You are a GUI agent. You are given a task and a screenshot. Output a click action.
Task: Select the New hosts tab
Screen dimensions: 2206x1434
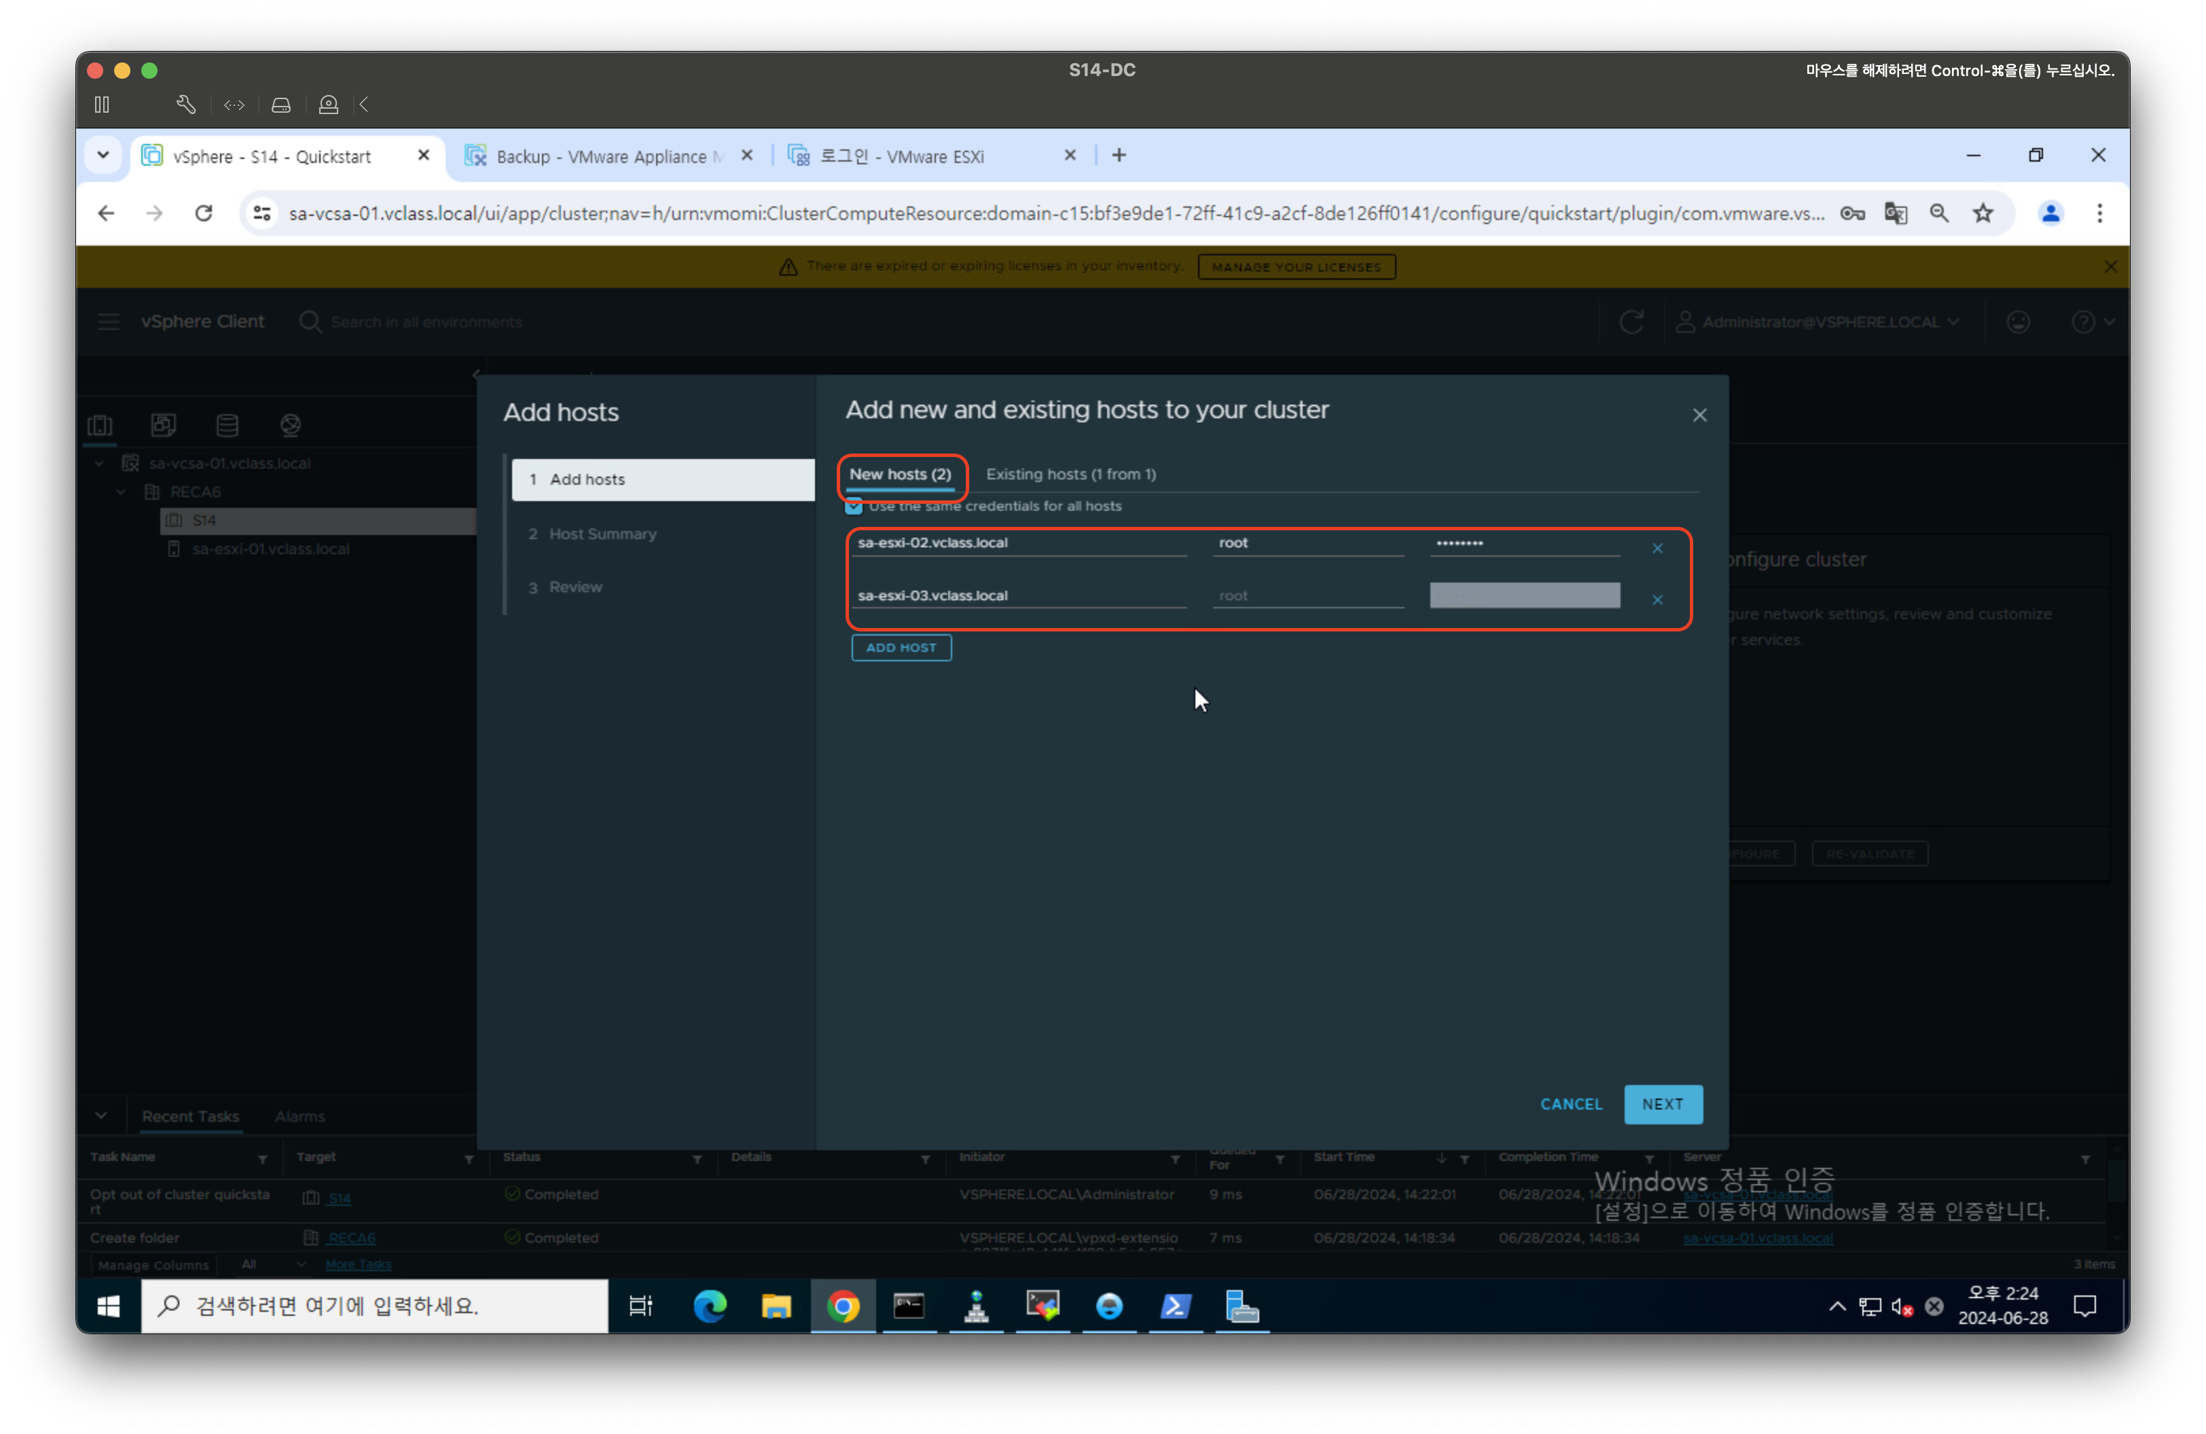[900, 475]
